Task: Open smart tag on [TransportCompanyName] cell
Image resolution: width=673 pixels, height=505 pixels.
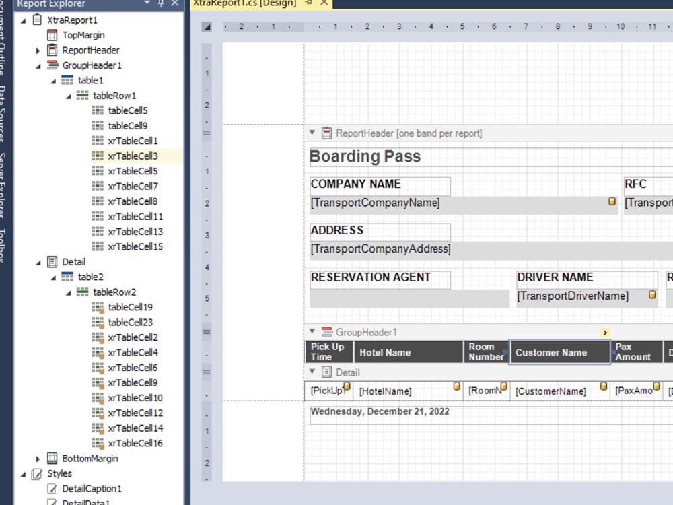Action: click(x=612, y=202)
